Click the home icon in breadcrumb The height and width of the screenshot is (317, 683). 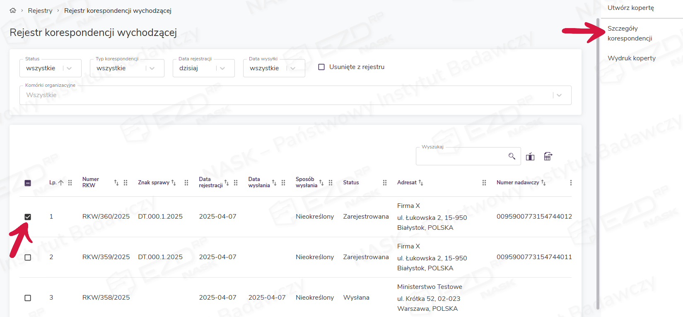[13, 11]
